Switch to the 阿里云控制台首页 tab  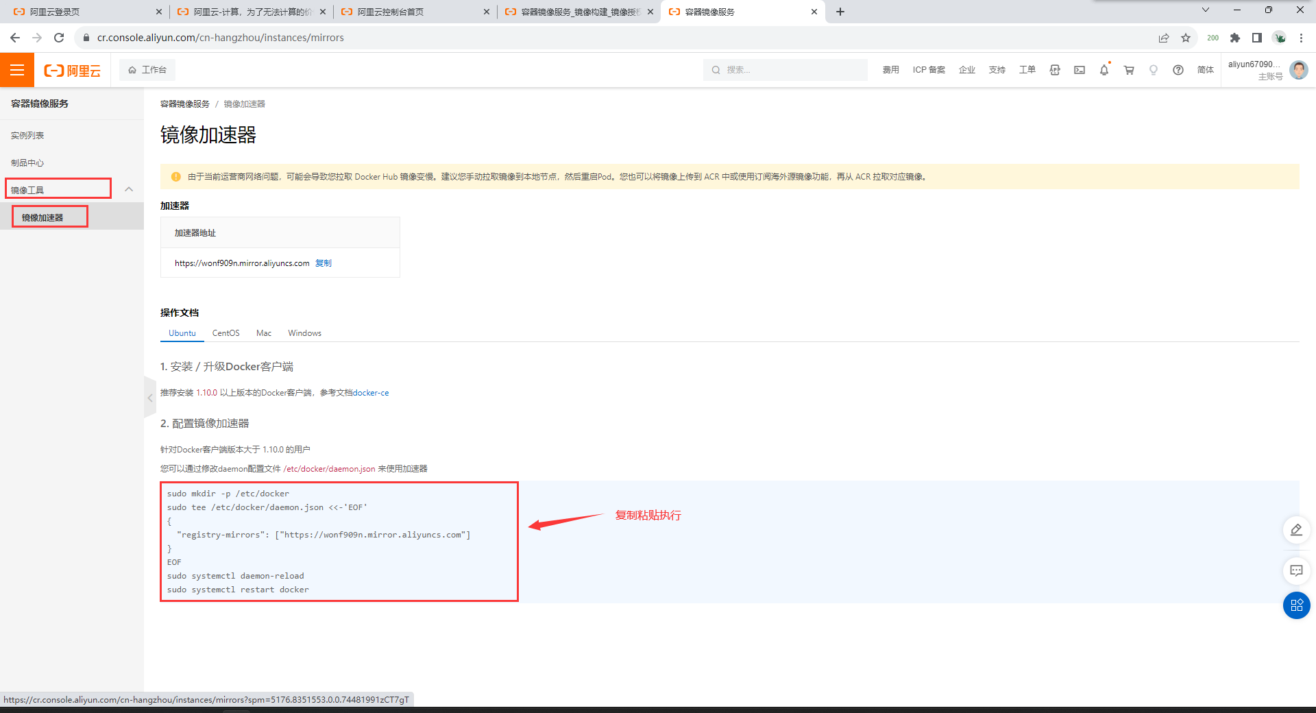click(x=415, y=12)
